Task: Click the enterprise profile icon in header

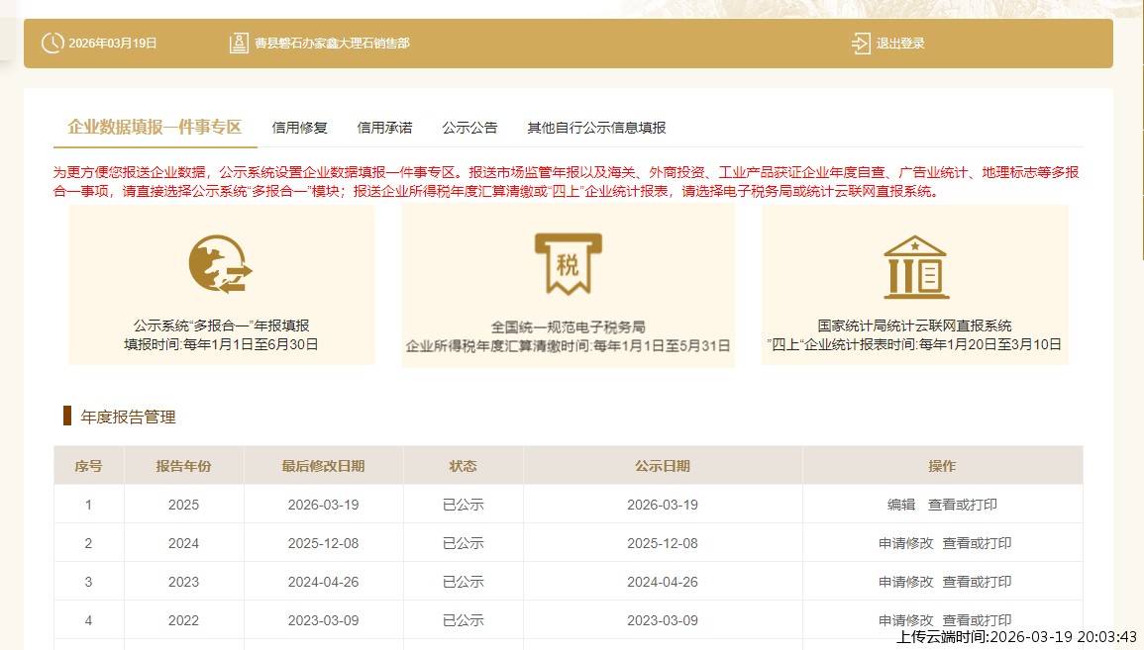Action: (239, 44)
